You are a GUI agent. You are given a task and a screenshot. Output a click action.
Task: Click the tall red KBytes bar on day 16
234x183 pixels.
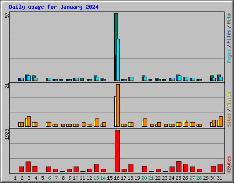(117, 151)
